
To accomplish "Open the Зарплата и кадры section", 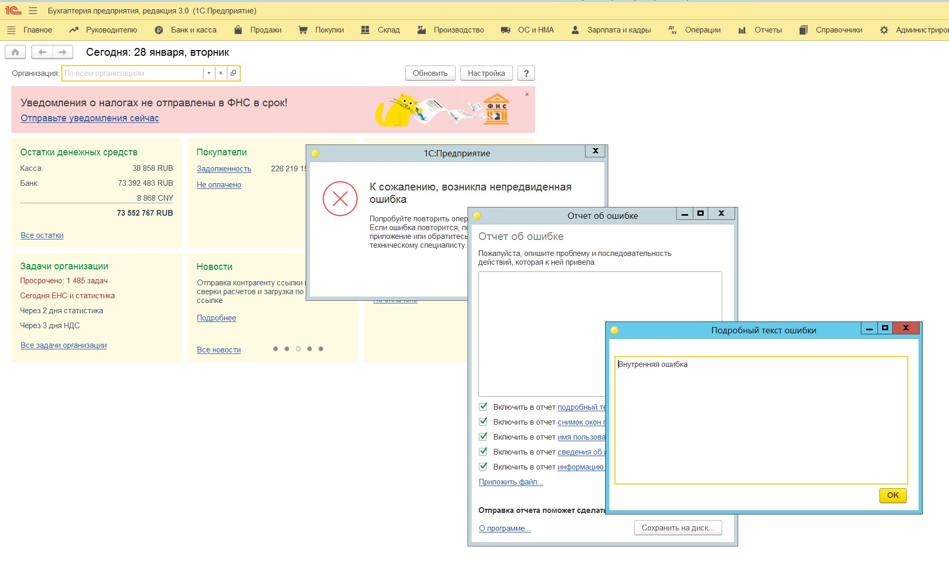I will (619, 30).
